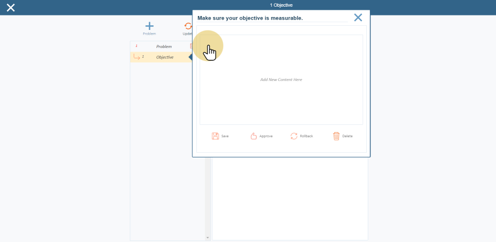Click the Approve thumbs-up icon

(254, 136)
